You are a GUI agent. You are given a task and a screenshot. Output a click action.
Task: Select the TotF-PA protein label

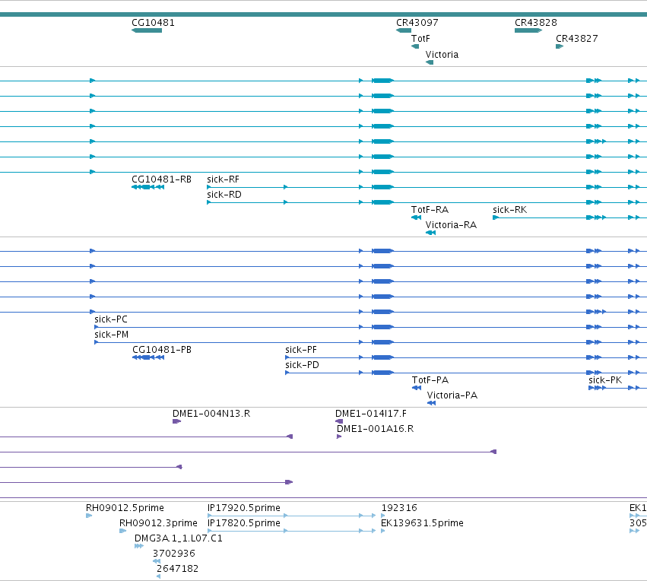[430, 380]
